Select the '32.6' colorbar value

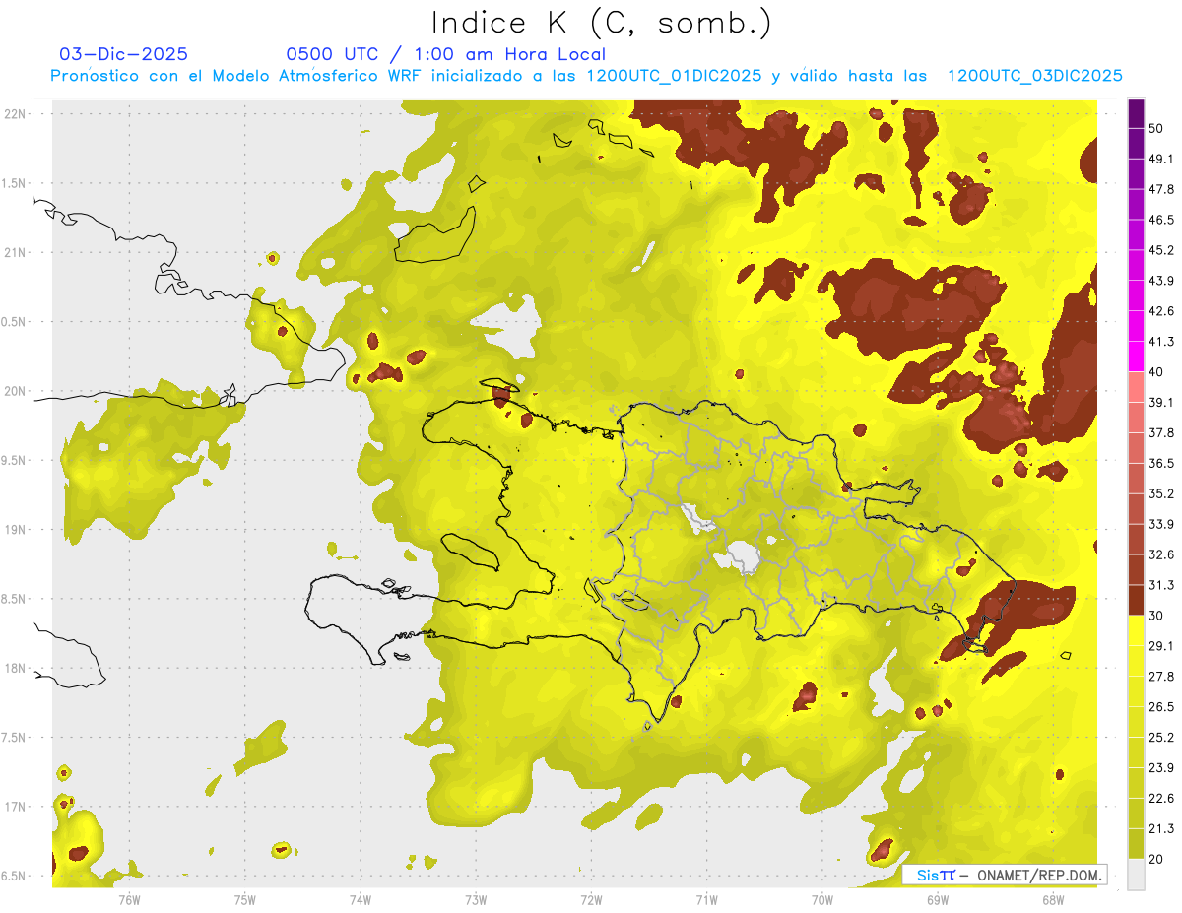[1161, 554]
